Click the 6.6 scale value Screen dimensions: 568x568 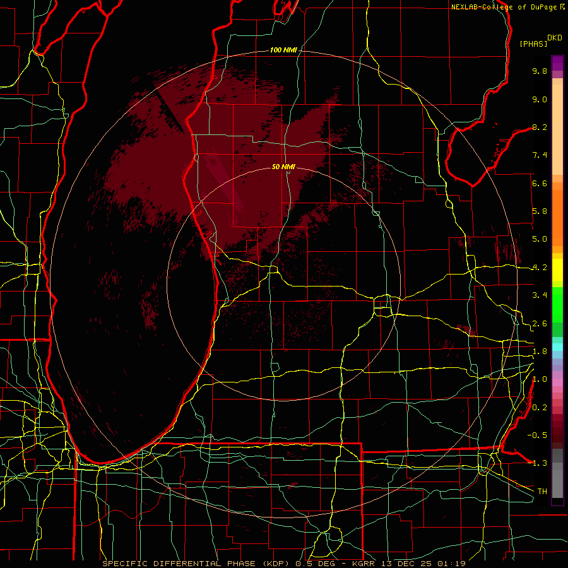click(x=540, y=183)
